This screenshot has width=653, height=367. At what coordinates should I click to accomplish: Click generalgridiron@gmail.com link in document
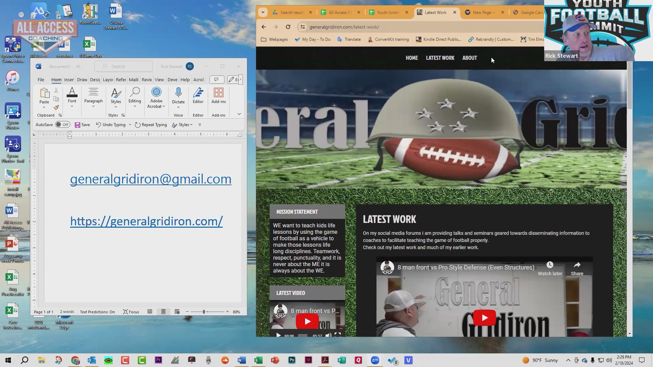click(151, 179)
